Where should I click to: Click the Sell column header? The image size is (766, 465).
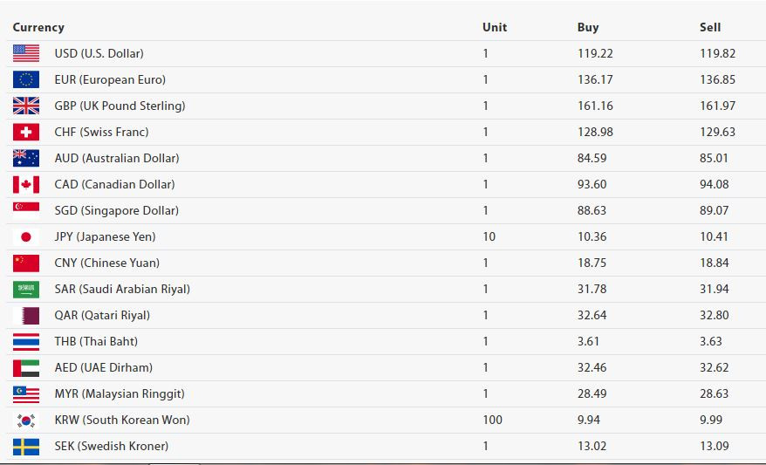[x=710, y=27]
